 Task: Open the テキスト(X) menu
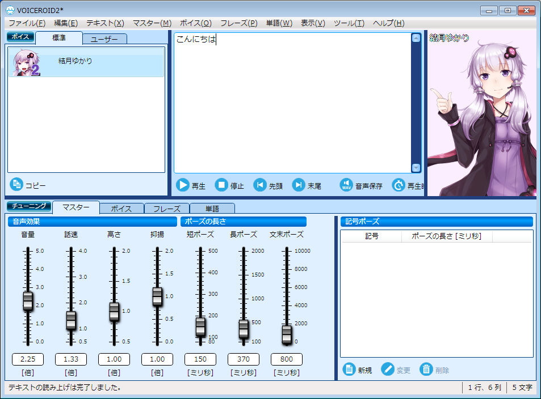(105, 23)
